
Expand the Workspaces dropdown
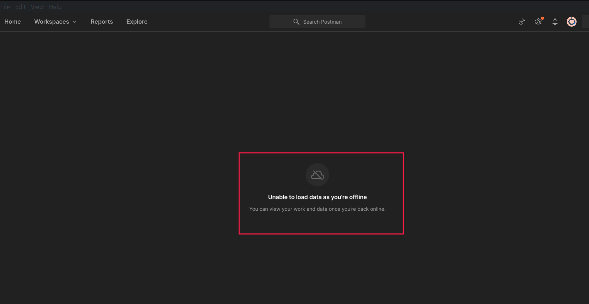pos(55,22)
